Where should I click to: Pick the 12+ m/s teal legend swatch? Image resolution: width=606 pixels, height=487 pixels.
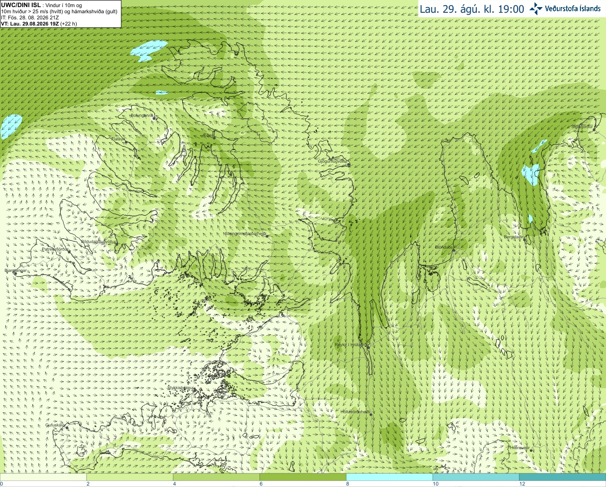(562, 477)
